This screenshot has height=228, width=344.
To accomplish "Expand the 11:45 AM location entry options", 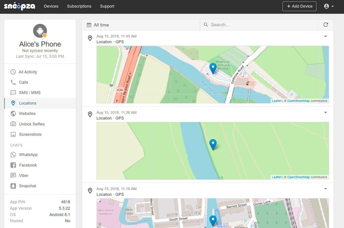I will 325,36.
